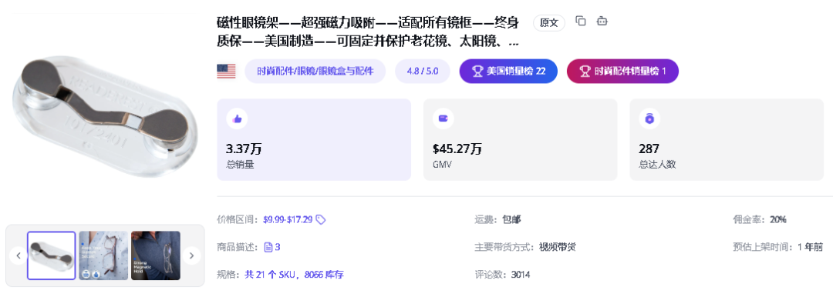Click the thumbs-up icon in 总销量 card

coord(237,118)
